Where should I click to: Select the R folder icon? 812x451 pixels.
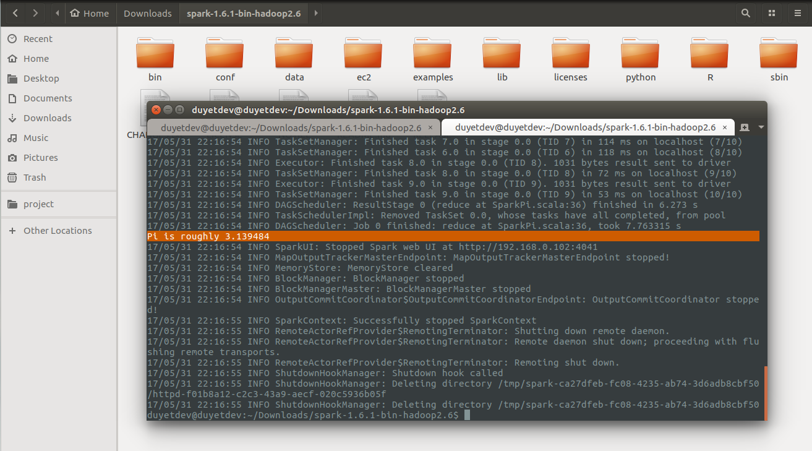click(710, 52)
